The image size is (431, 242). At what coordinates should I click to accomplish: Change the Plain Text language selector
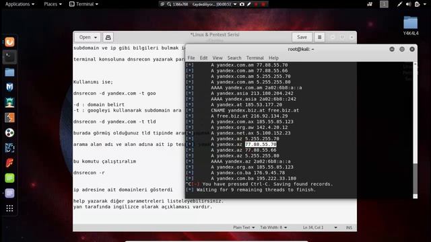(244, 227)
